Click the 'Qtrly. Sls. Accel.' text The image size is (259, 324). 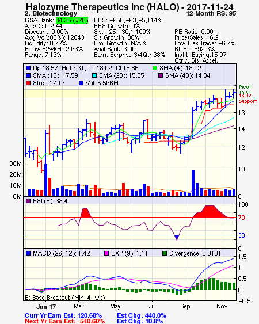[196, 60]
